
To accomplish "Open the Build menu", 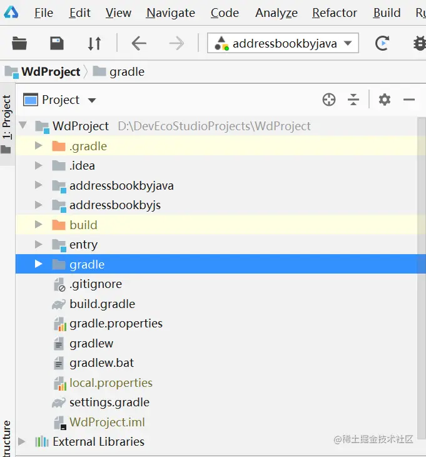I will coord(387,13).
